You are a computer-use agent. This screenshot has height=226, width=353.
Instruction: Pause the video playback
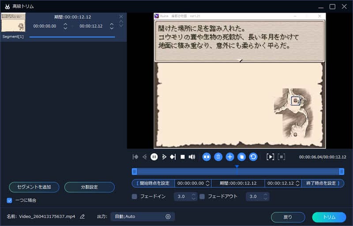[154, 157]
